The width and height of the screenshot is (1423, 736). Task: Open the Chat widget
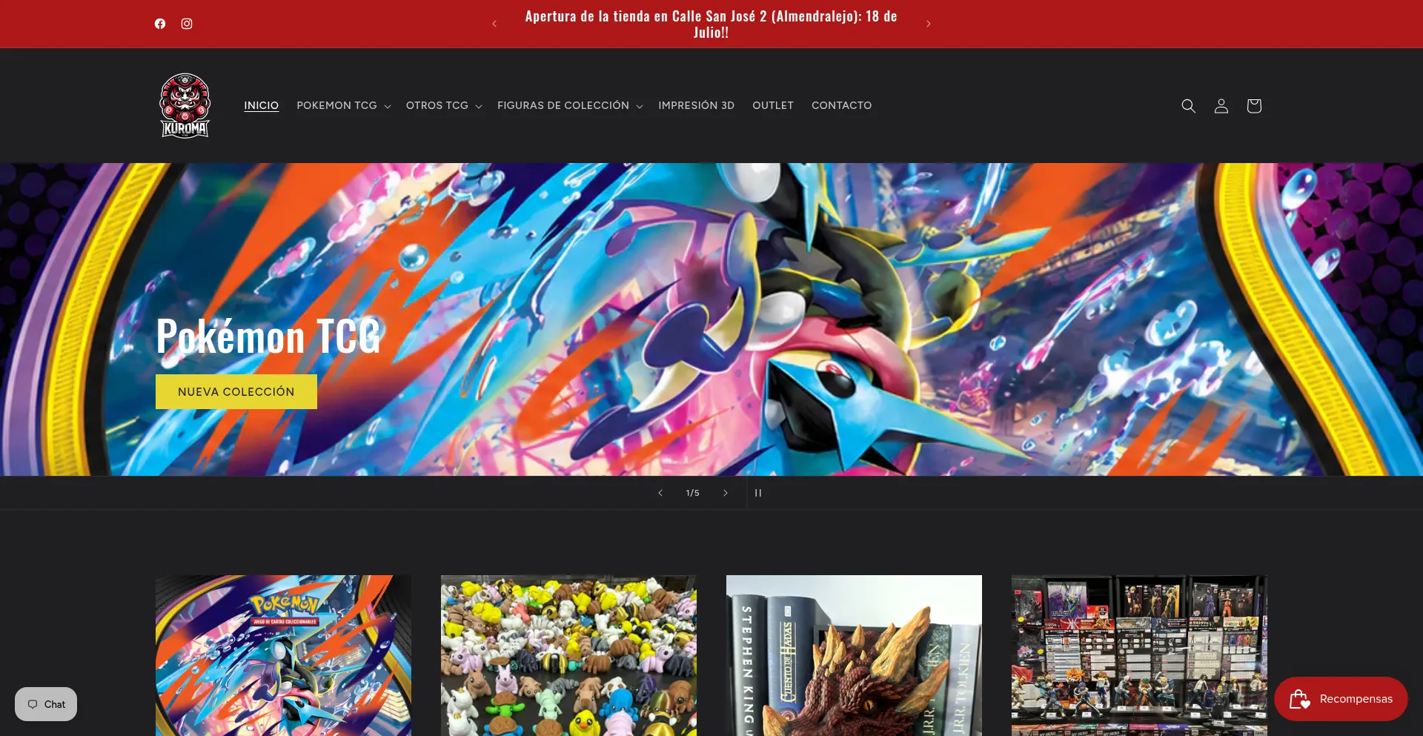46,704
